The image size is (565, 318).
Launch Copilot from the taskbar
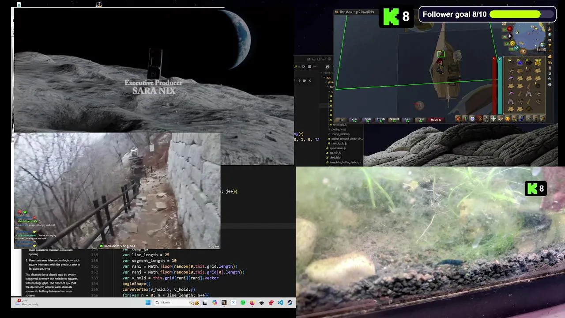[215, 303]
